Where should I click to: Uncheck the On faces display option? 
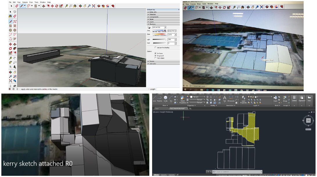click(156, 53)
